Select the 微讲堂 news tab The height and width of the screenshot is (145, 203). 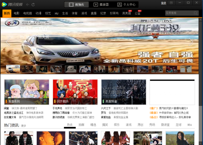[165, 125]
